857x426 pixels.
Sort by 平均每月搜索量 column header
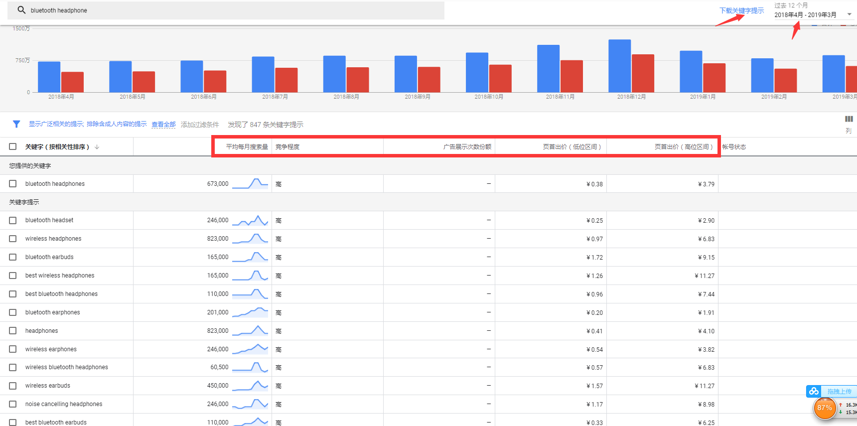[x=247, y=147]
